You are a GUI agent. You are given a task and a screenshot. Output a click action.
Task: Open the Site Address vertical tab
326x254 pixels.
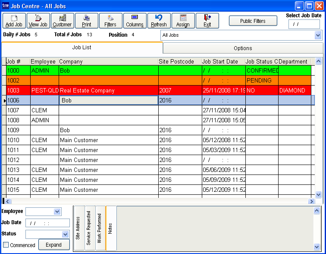78,228
